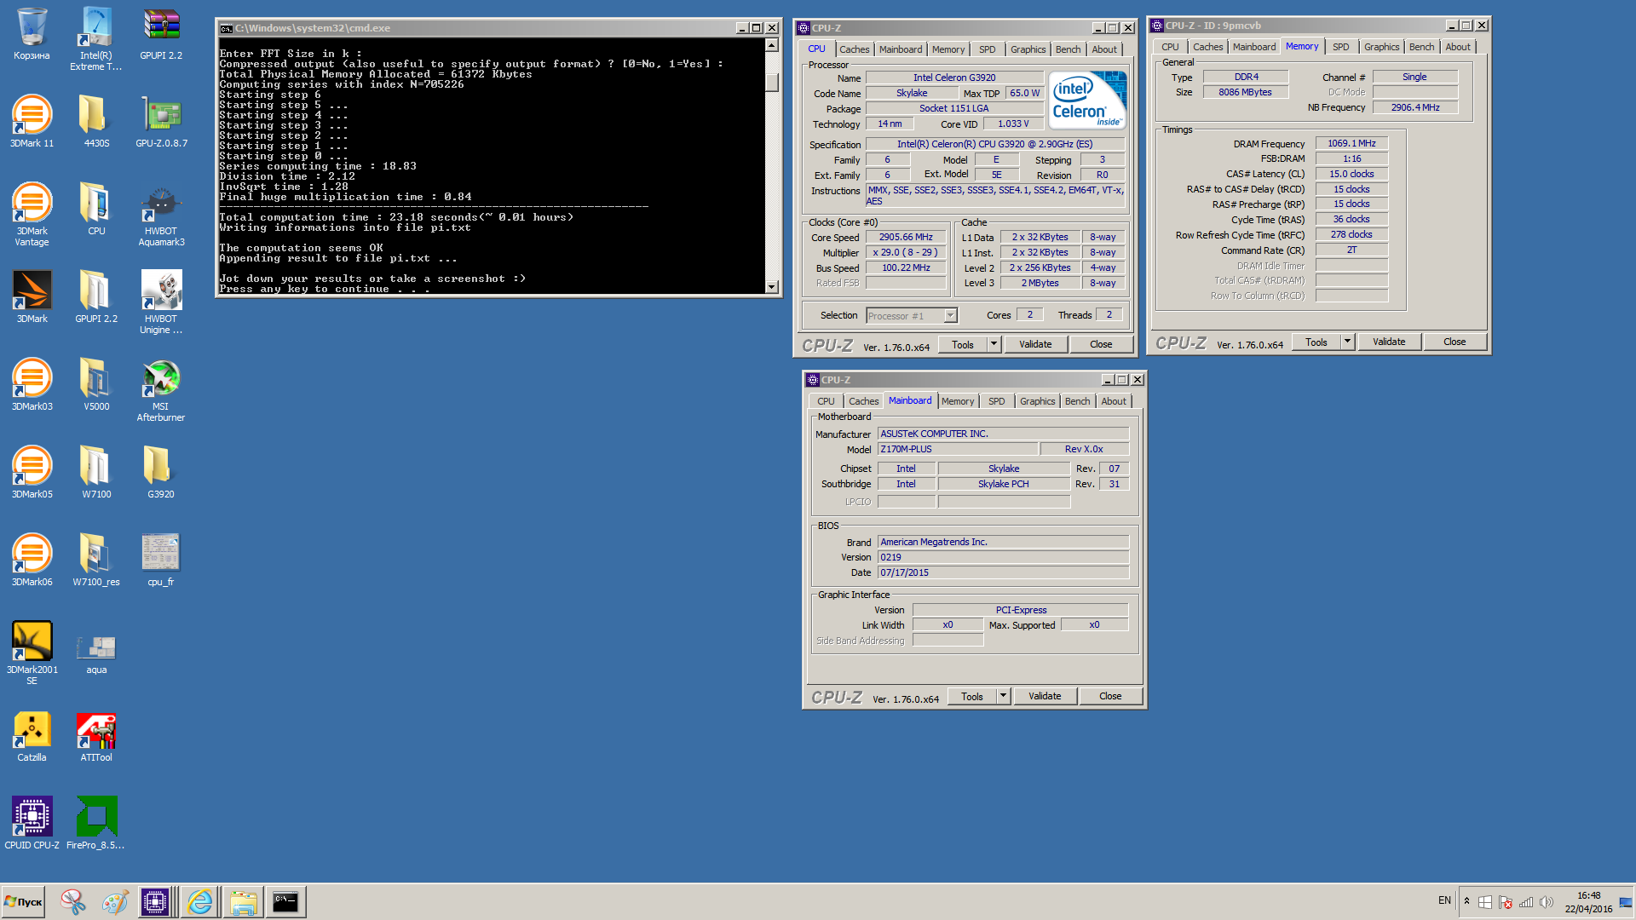This screenshot has height=920, width=1636.
Task: Open the GPUPI 2.2 WinRAR archive icon
Action: click(x=161, y=34)
